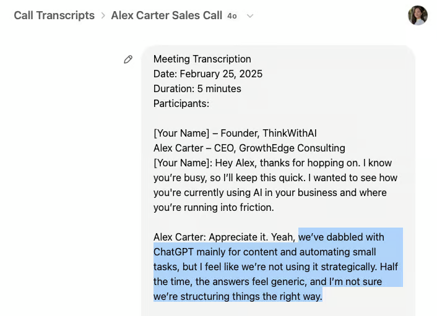Click the Duration: 5 minutes line
Viewport: 437px width, 316px height.
tap(197, 88)
